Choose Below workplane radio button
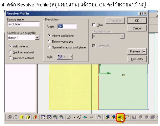Screen dimensions: 160x126 pyautogui.click(x=49, y=41)
